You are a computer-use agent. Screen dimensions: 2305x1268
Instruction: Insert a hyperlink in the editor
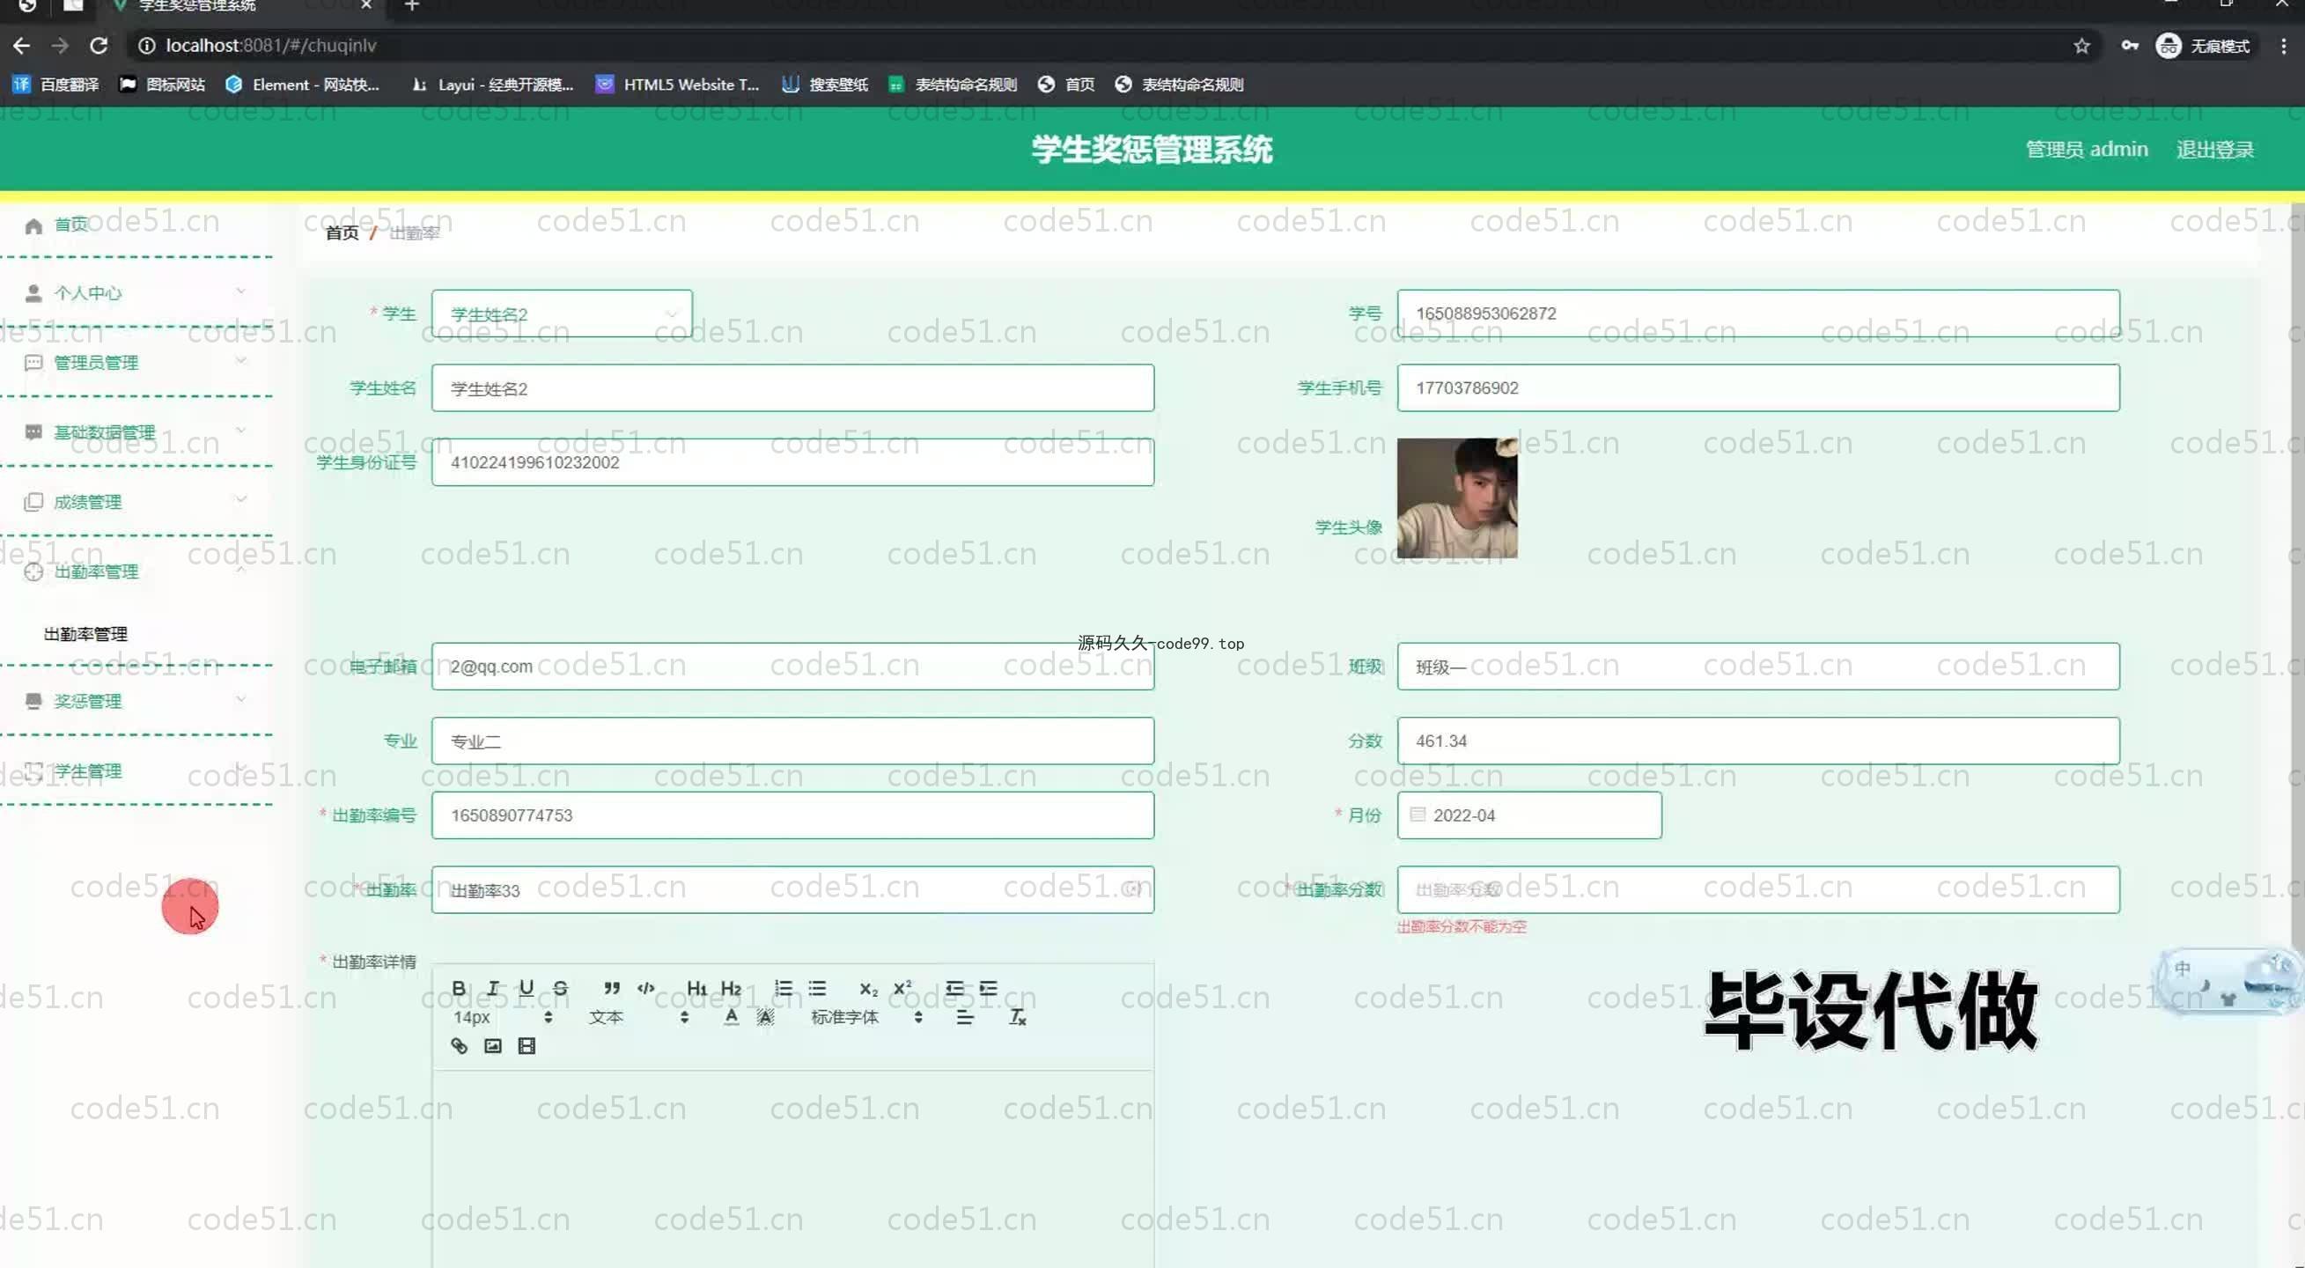(458, 1045)
